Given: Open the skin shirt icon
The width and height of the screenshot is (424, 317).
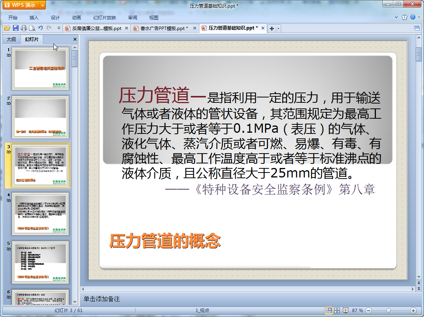Looking at the screenshot, I should (x=404, y=17).
